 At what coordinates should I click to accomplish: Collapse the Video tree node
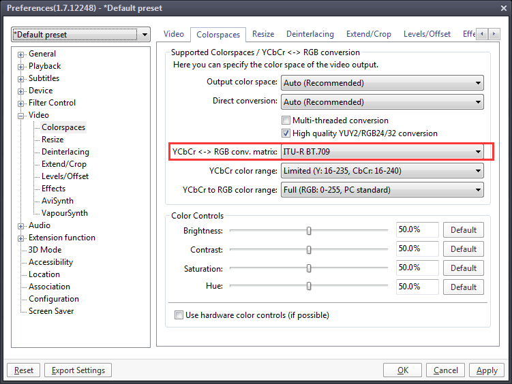click(x=21, y=116)
